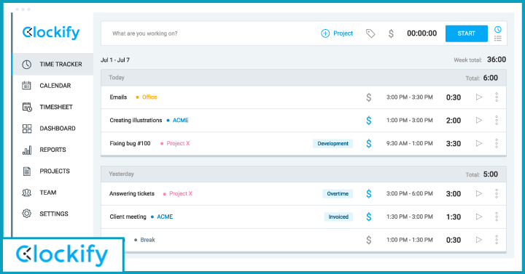This screenshot has width=525, height=274.
Task: Toggle billable for Fixing bug #100 entry
Action: point(369,143)
